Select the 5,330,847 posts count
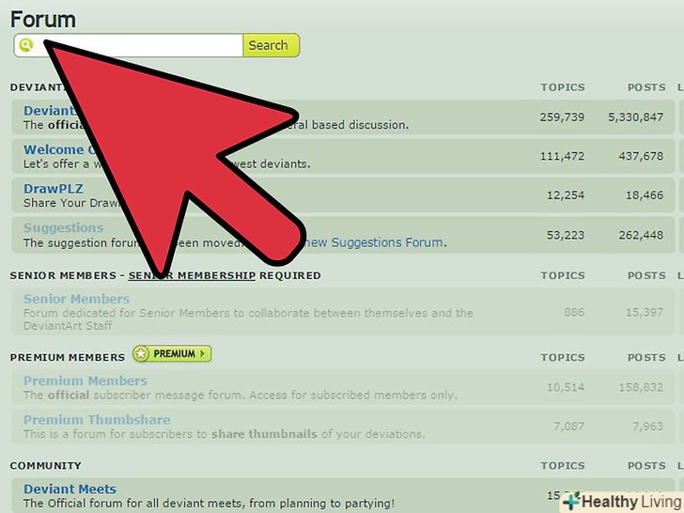Viewport: 684px width, 513px height. coord(635,117)
